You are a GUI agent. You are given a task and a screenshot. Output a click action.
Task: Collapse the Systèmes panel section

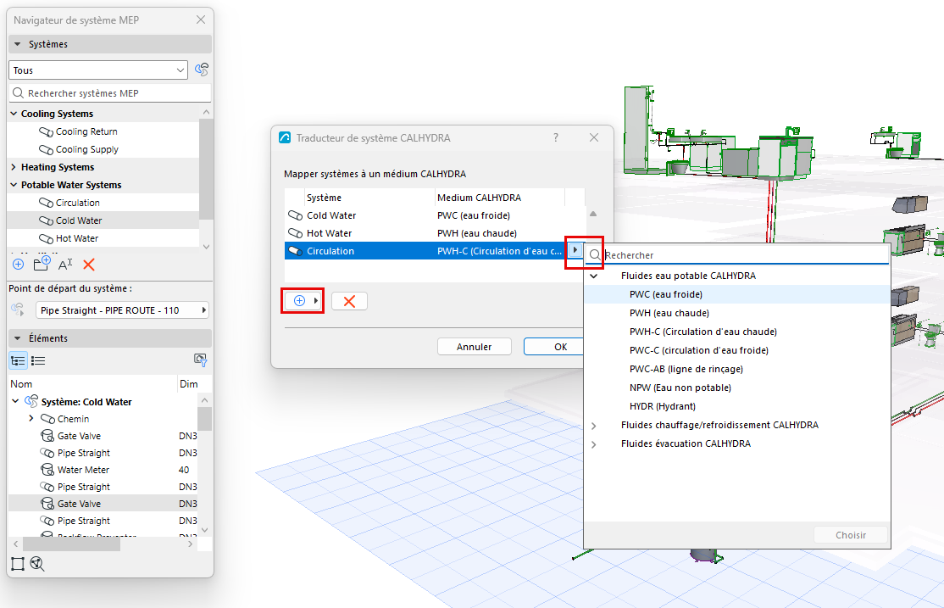[18, 44]
